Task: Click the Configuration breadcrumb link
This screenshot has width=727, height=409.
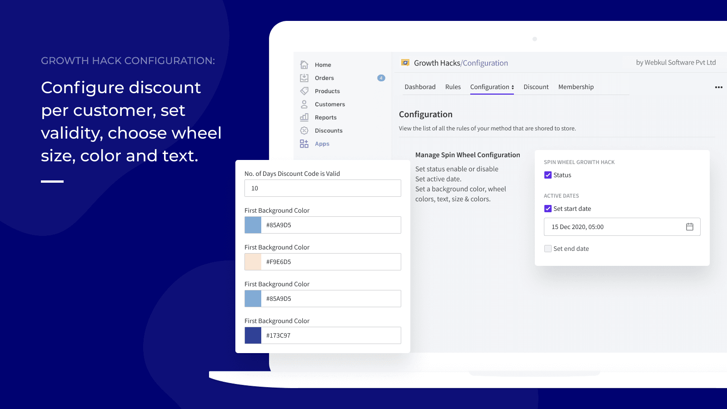Action: point(485,63)
